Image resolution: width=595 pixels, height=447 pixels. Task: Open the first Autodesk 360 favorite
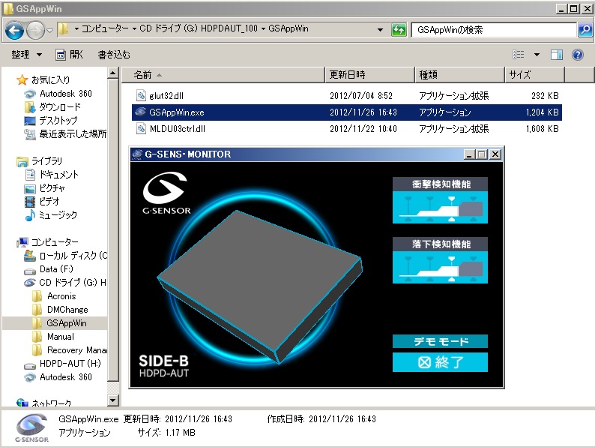66,94
